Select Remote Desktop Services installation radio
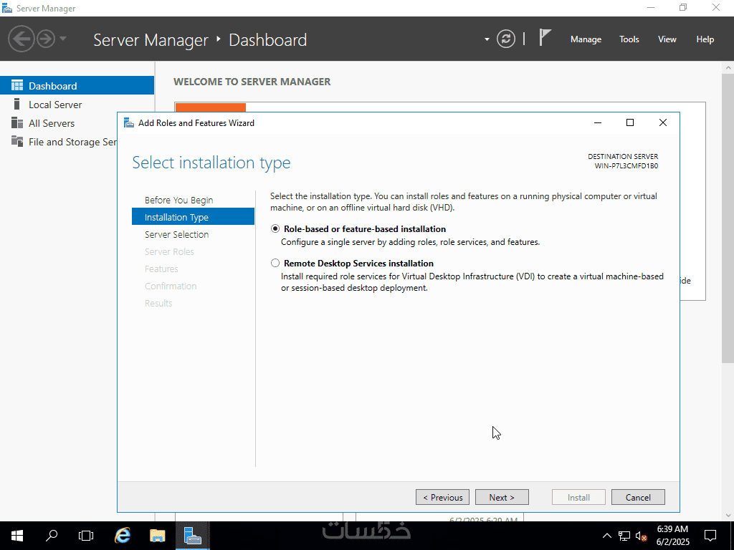 (275, 263)
